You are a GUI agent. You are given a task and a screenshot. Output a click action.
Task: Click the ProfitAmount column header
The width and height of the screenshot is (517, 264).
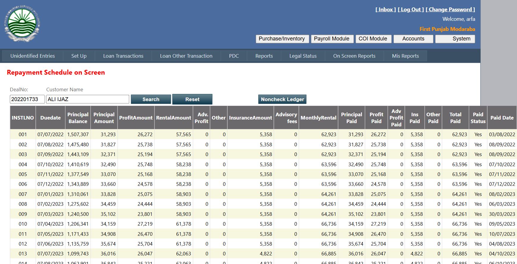[x=136, y=118]
